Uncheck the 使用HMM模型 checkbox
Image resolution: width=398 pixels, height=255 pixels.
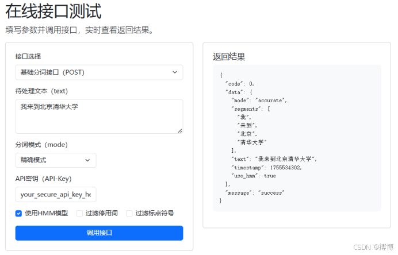tap(18, 214)
